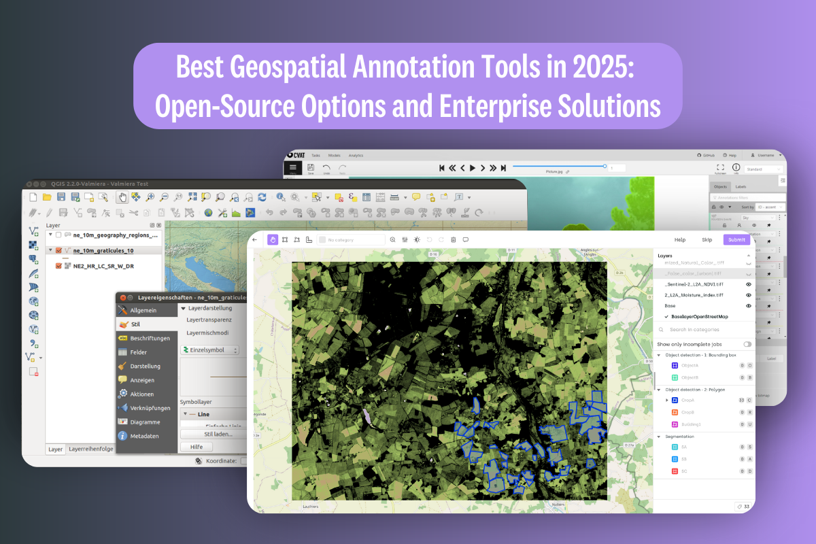Toggle checkbox for ne_10m_geography_regions layer
This screenshot has height=544, width=816.
point(58,235)
